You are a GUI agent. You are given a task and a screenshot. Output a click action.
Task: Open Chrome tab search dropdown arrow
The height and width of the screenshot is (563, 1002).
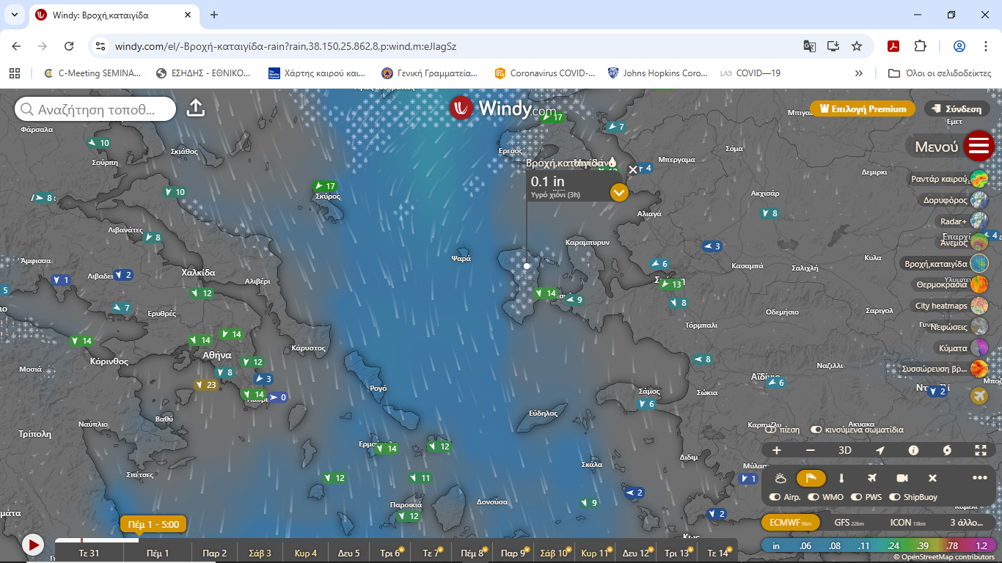[14, 15]
